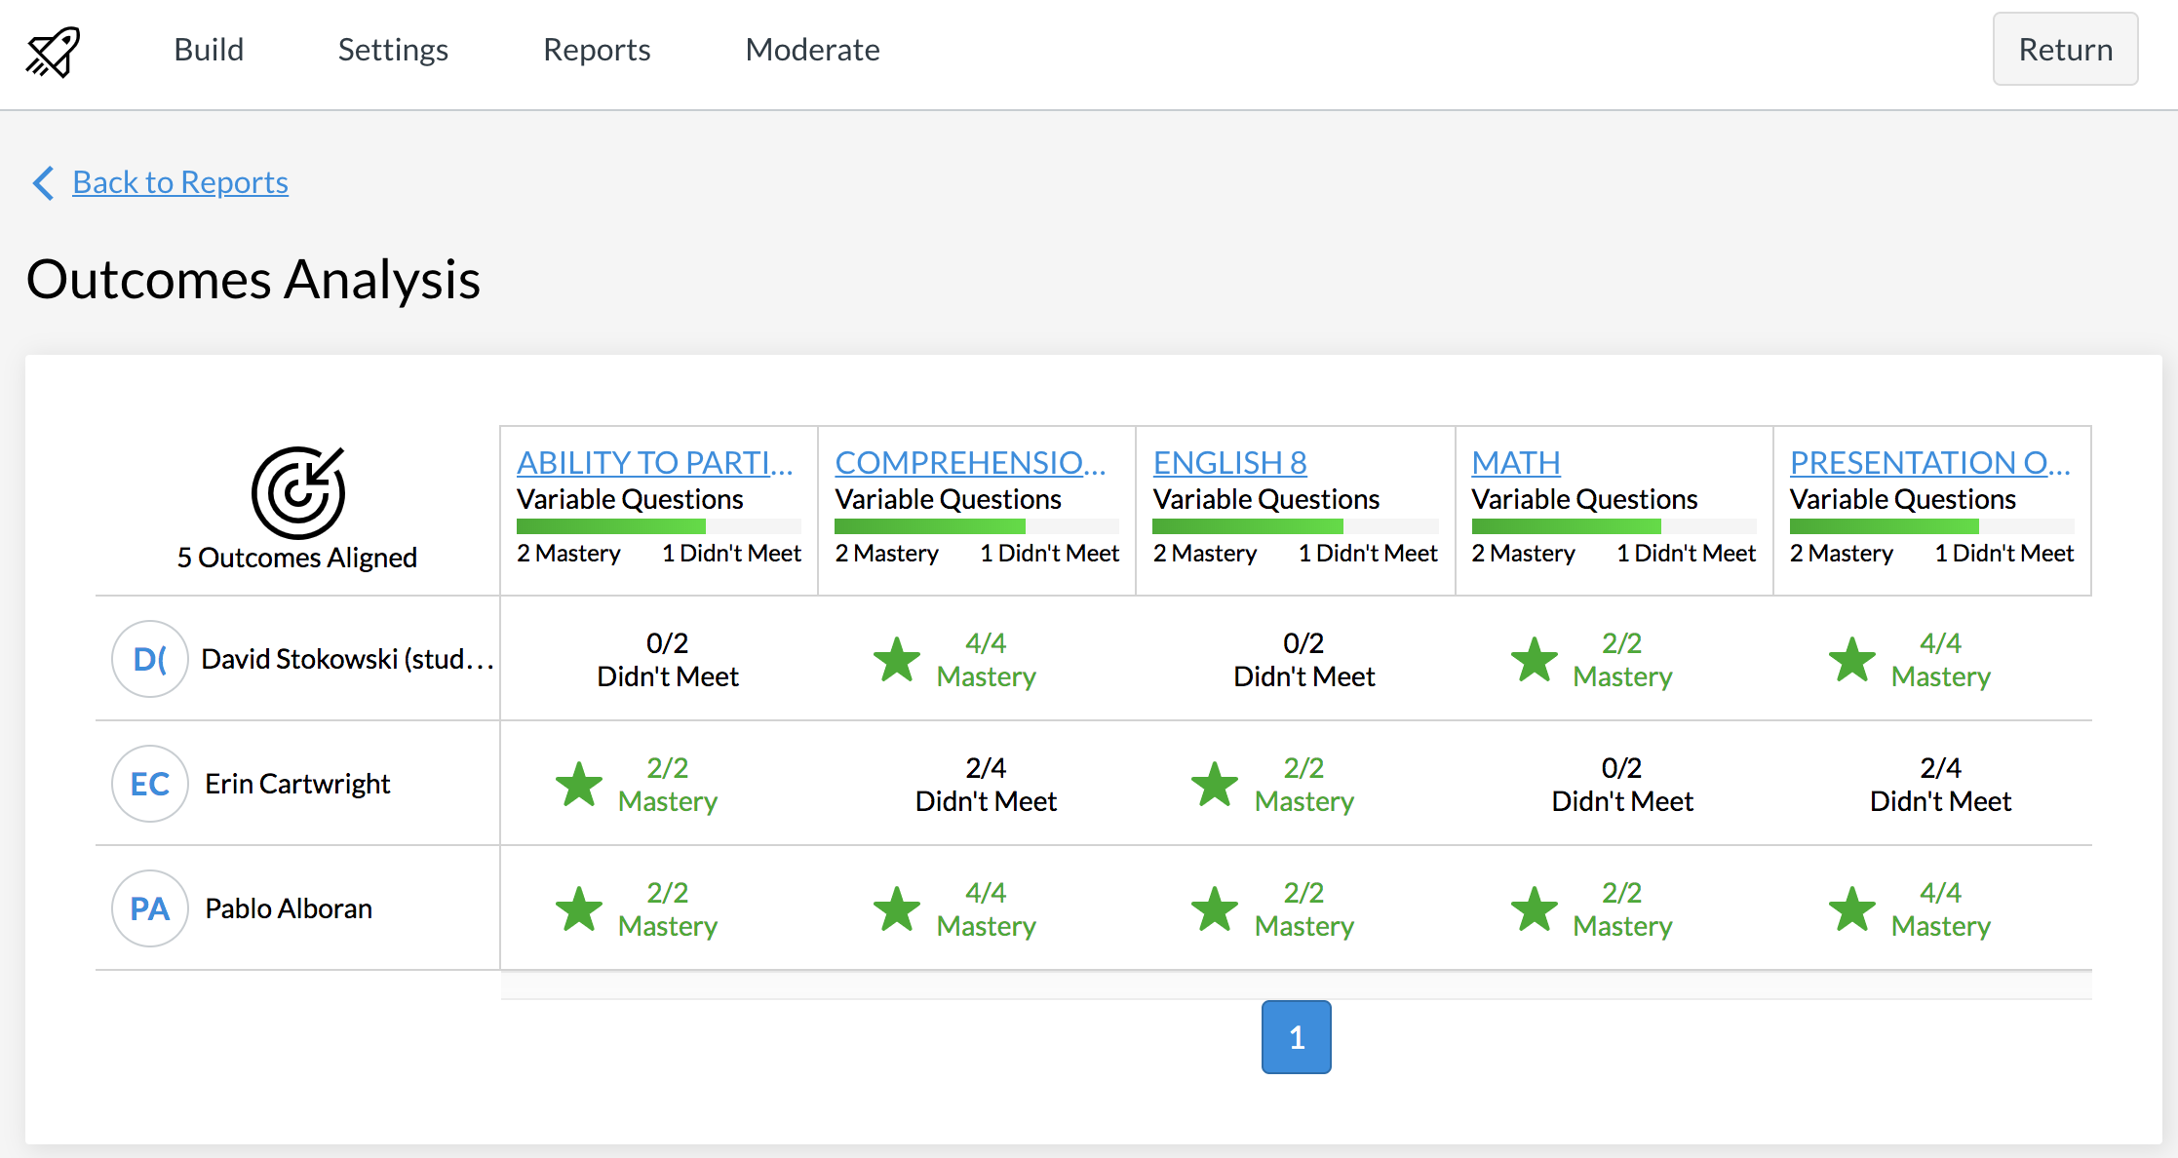
Task: Click David Stokowski's avatar initials circle
Action: coord(149,659)
